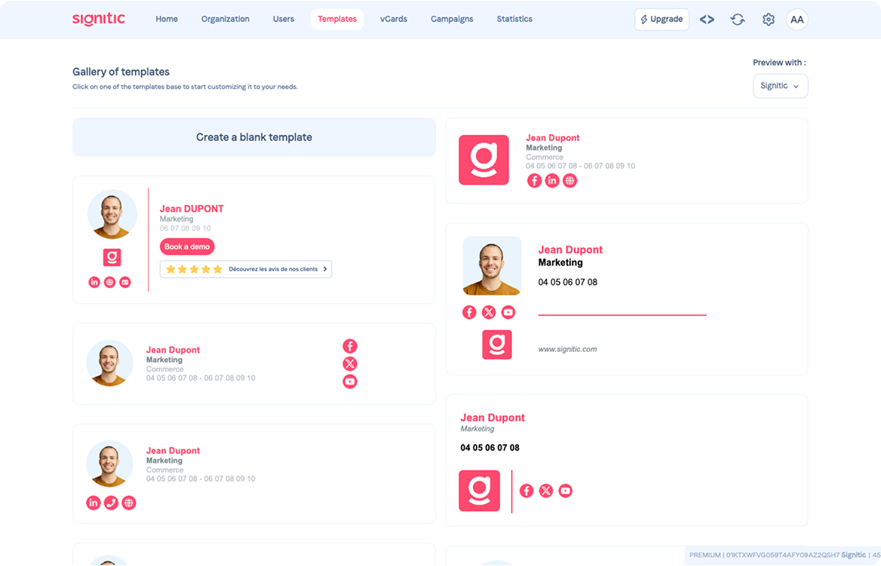The image size is (881, 566).
Task: Click bold phone number 04 05 06 07 08
Action: pyautogui.click(x=490, y=448)
